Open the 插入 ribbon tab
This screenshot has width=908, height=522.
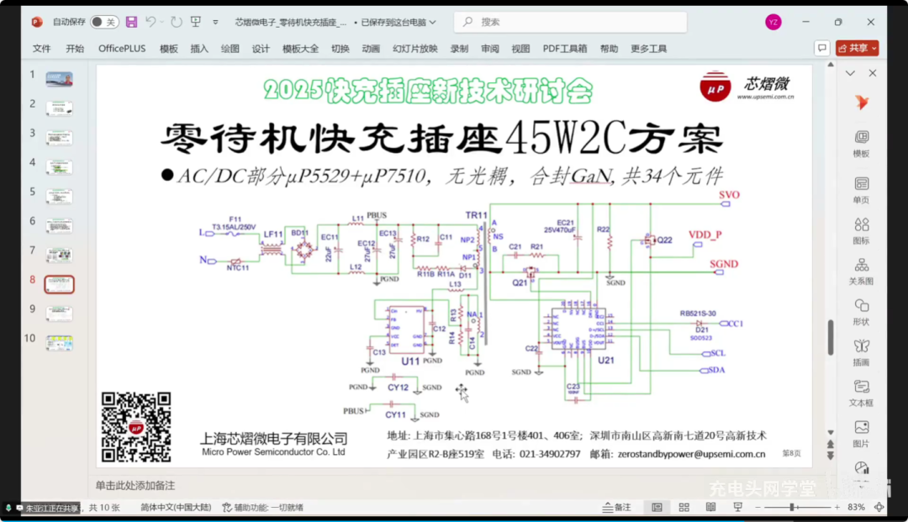pos(199,49)
